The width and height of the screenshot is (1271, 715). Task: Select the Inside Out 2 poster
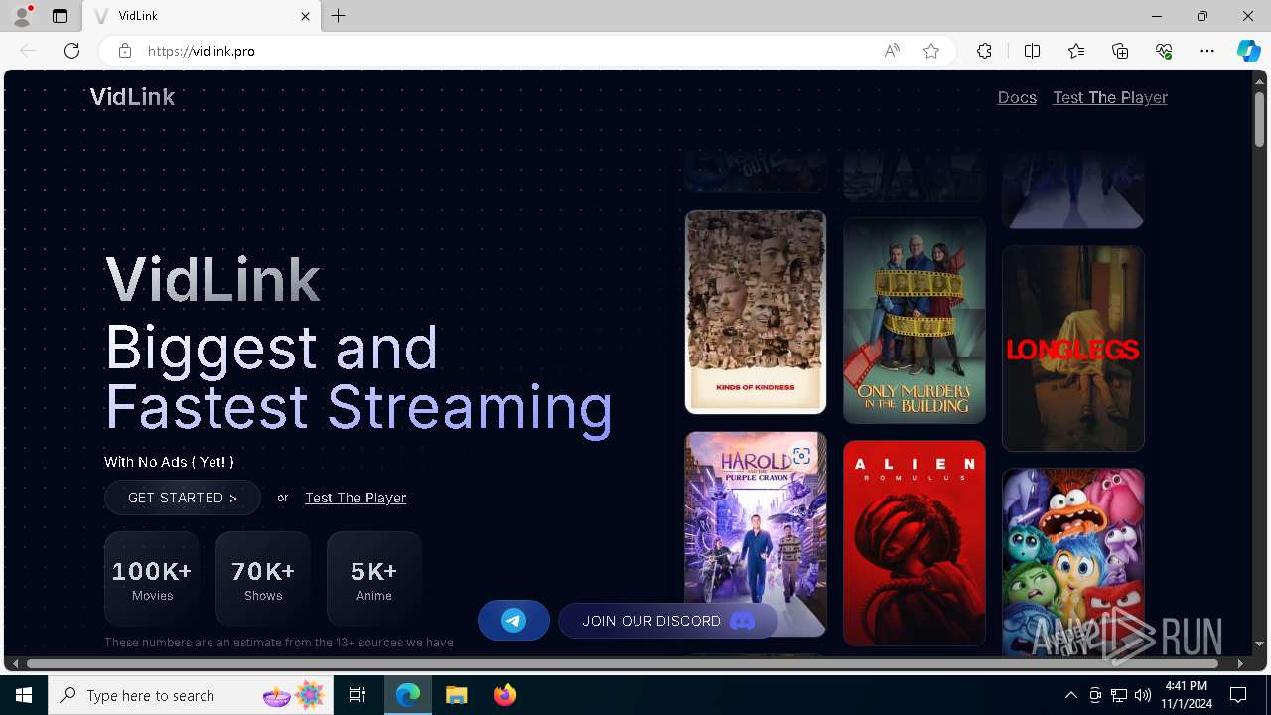pyautogui.click(x=1073, y=561)
